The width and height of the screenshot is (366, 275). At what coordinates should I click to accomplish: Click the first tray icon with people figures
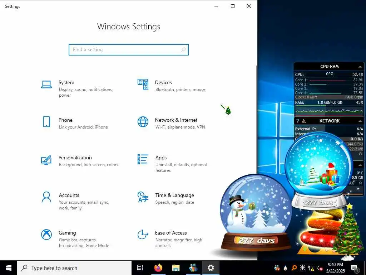(277, 268)
